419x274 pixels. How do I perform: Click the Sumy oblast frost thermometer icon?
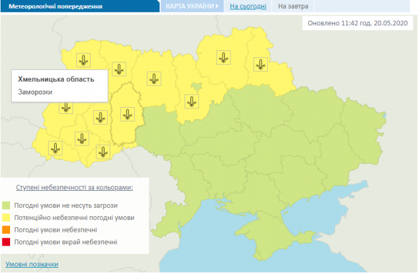pyautogui.click(x=261, y=64)
